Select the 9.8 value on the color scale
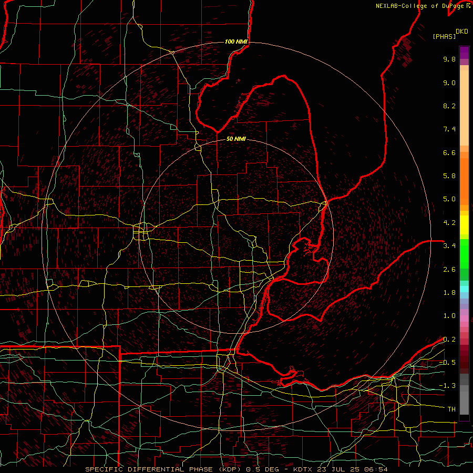This screenshot has width=473, height=473. point(449,59)
